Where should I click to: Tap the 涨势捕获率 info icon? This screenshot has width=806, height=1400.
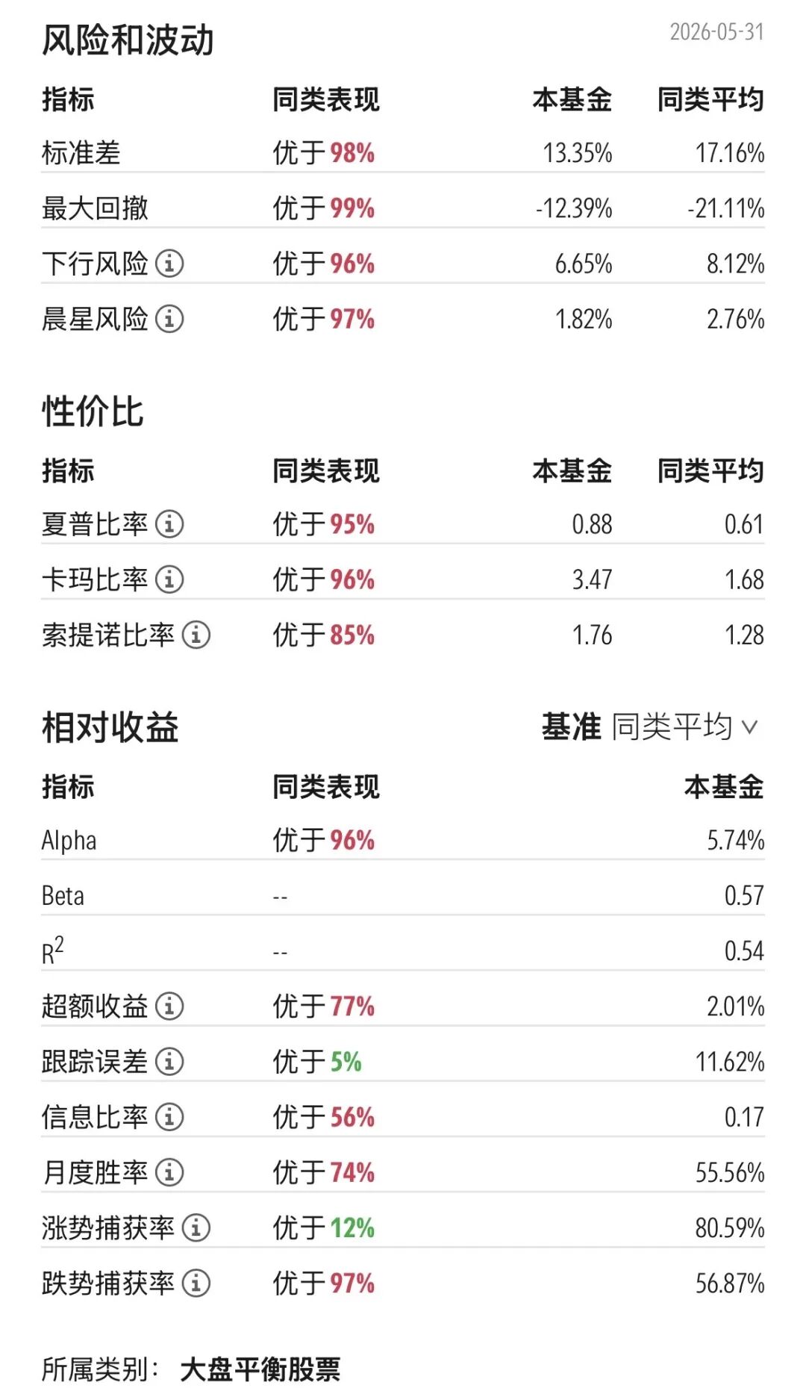click(x=196, y=1228)
